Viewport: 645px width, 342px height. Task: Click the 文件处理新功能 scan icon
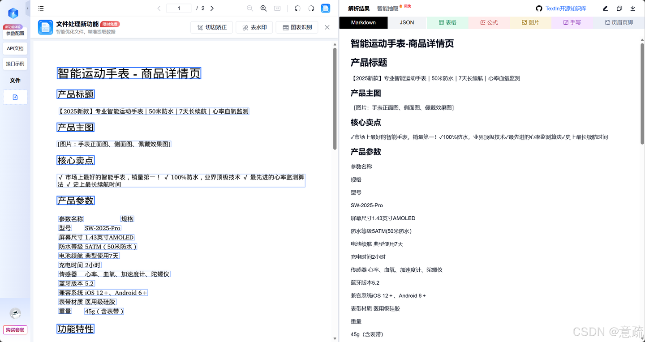pyautogui.click(x=46, y=27)
